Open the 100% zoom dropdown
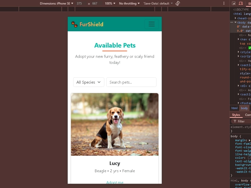The image size is (251, 188). [110, 3]
